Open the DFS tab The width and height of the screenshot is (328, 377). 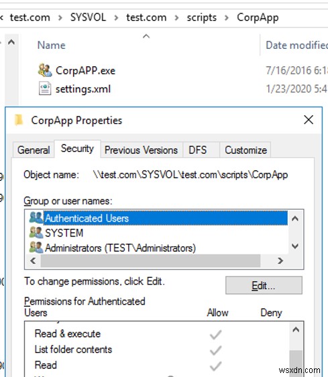pos(198,150)
